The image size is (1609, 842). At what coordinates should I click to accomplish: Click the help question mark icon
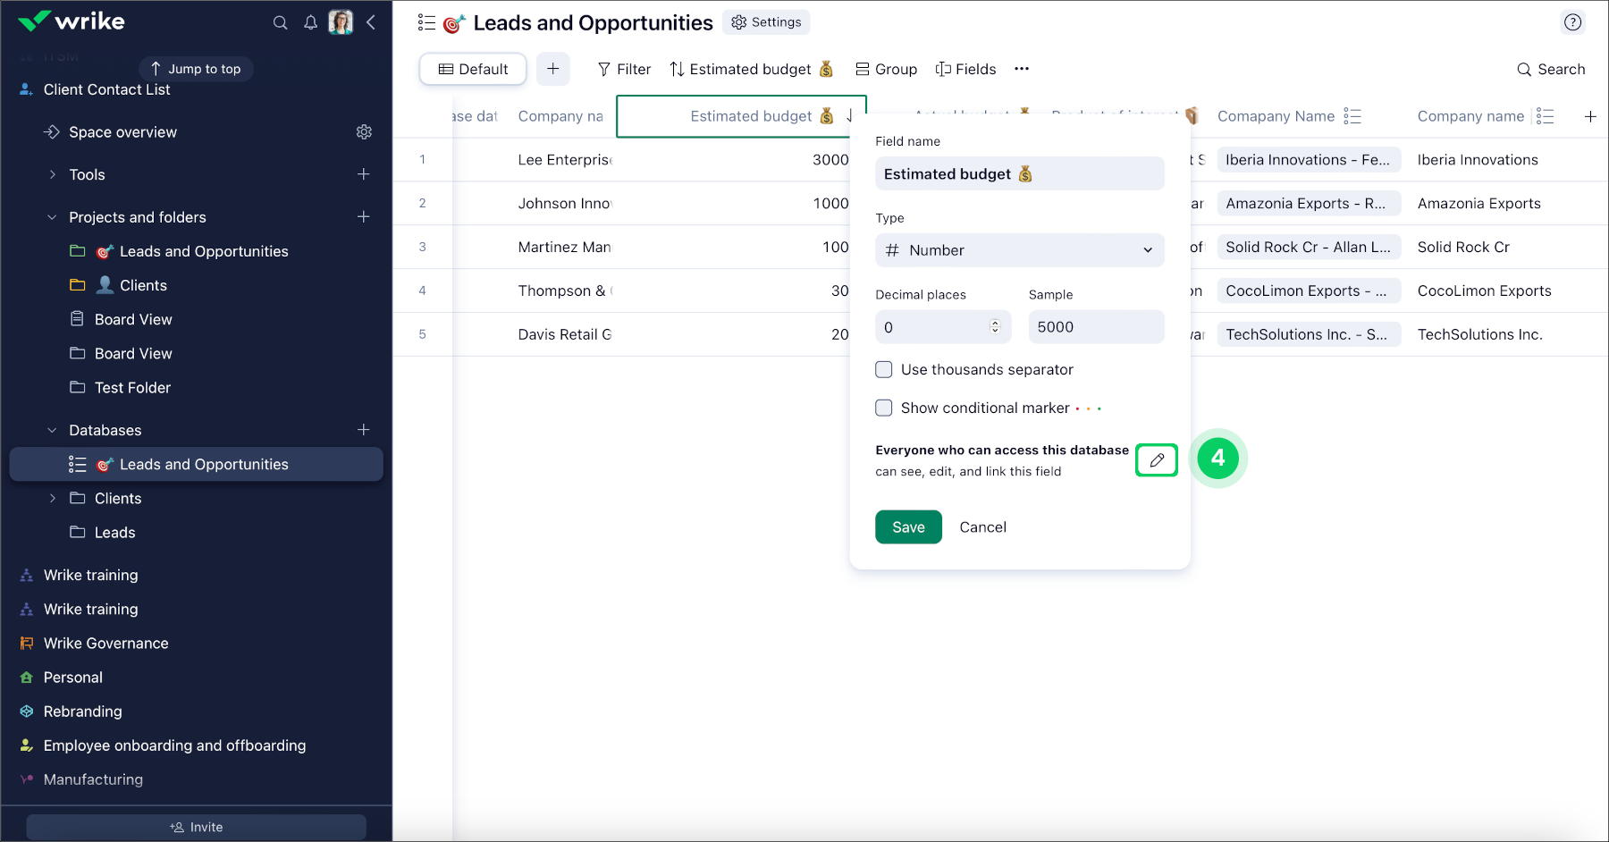tap(1573, 22)
